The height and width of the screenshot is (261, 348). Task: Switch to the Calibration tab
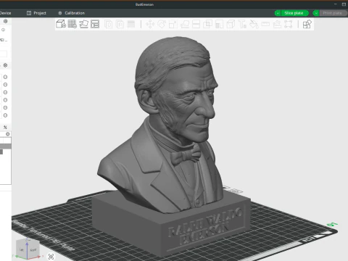coord(71,13)
